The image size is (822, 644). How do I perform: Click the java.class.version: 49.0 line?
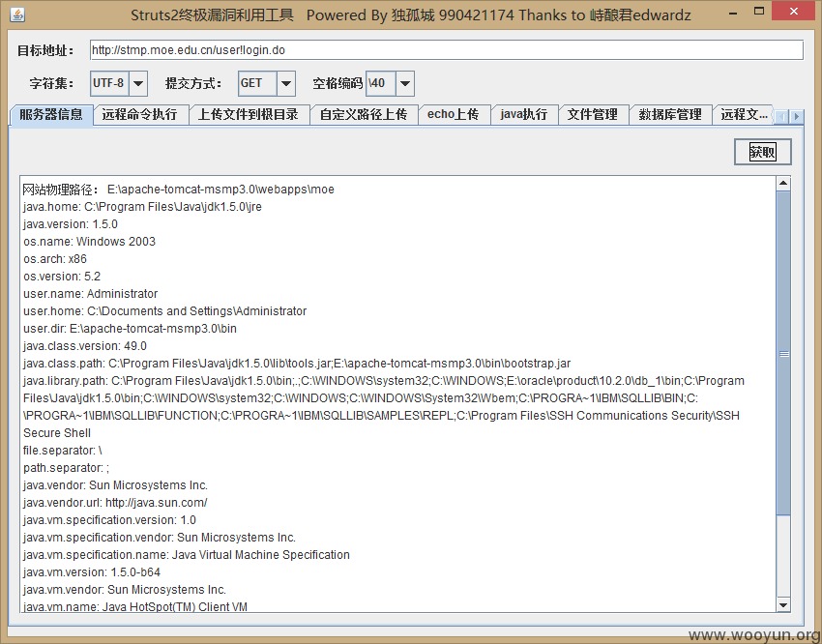point(85,346)
